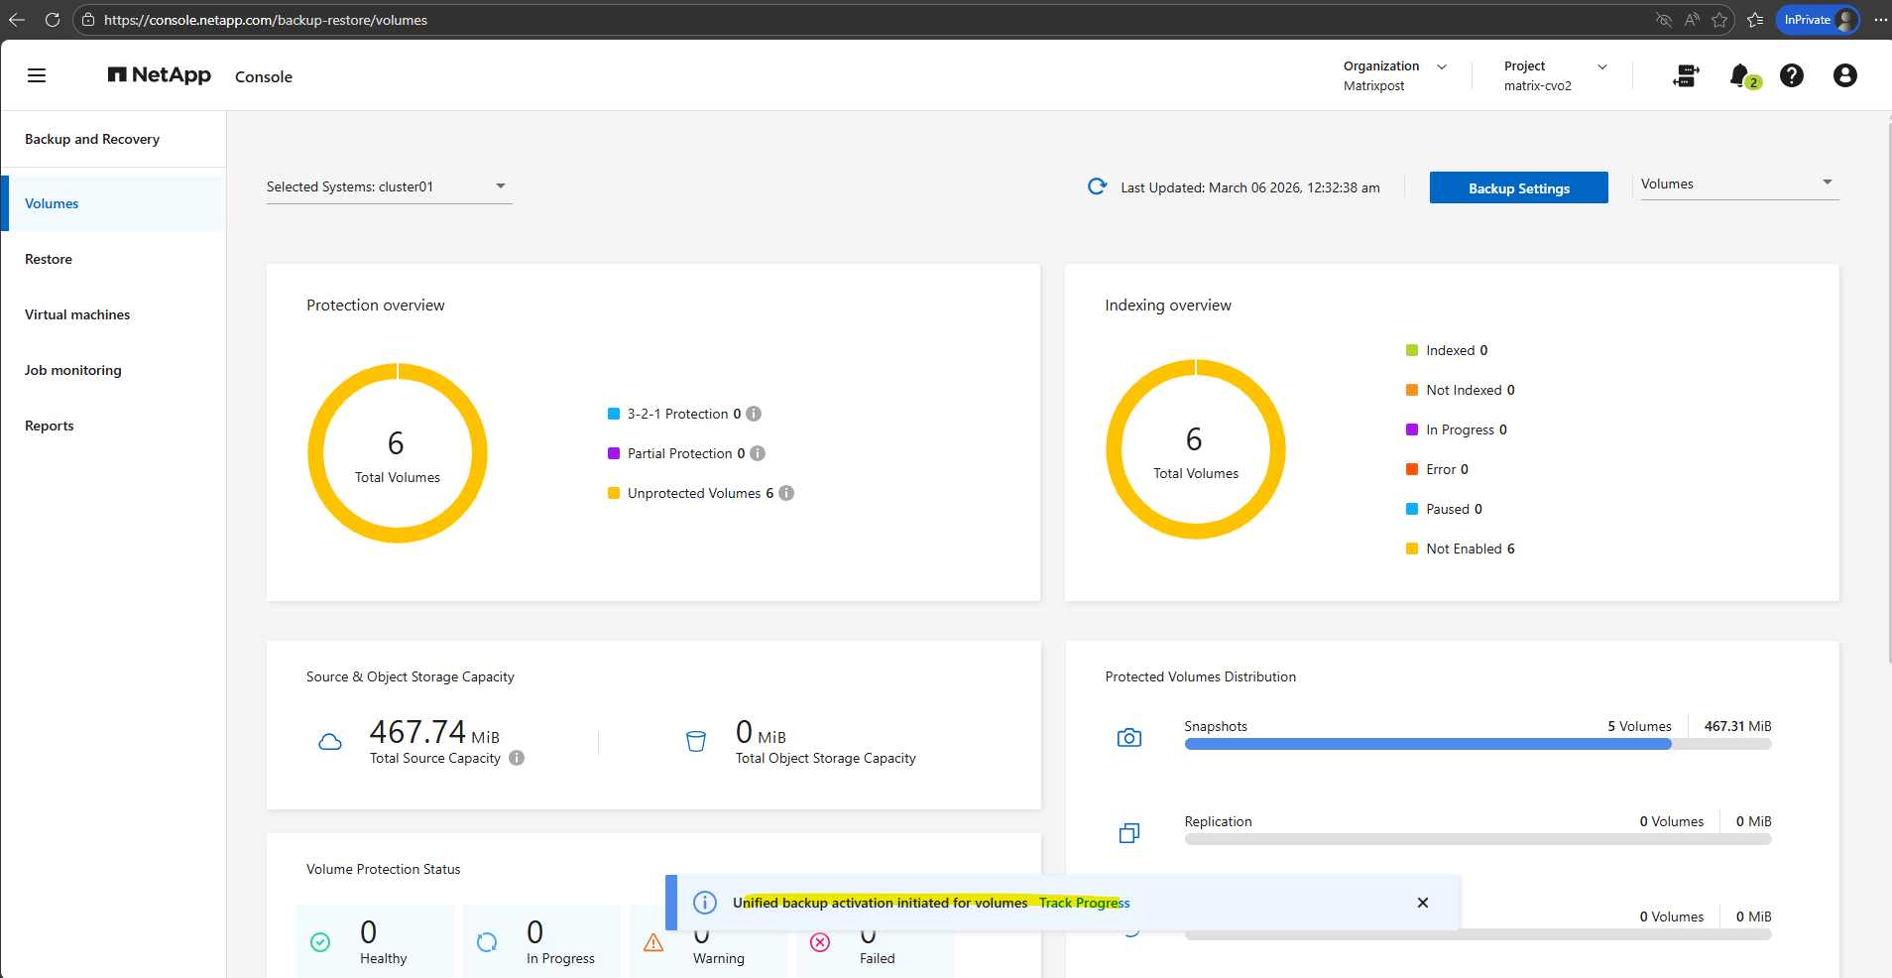Expand the Project matrix-cvo2 dropdown
The height and width of the screenshot is (978, 1892).
coord(1601,66)
